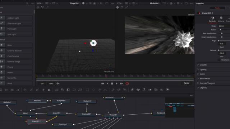Image resolution: width=230 pixels, height=129 pixels.
Task: Expand the Visibility section
Action: coord(198,65)
